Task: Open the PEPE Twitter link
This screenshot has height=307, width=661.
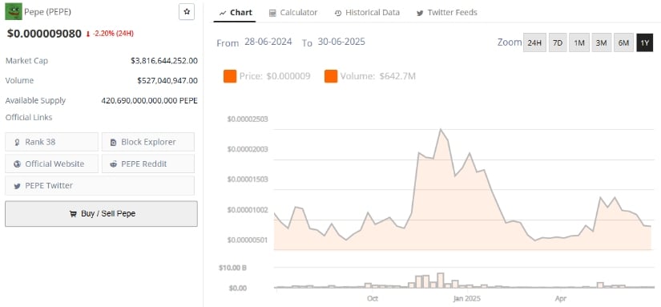Action: [x=99, y=185]
